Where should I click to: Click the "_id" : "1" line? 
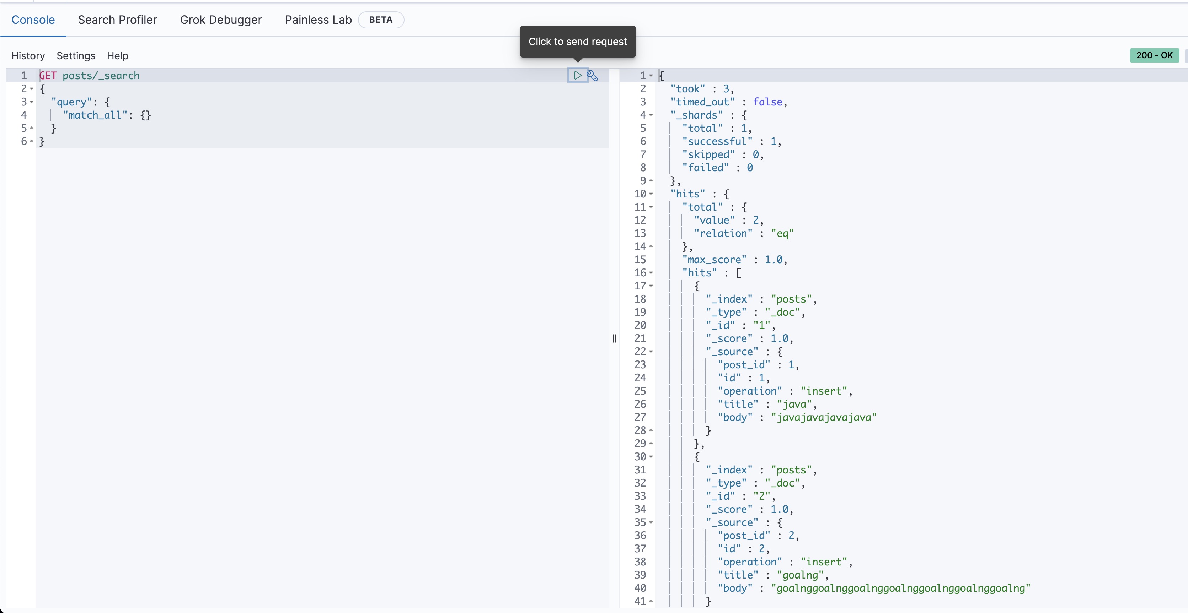(x=741, y=325)
